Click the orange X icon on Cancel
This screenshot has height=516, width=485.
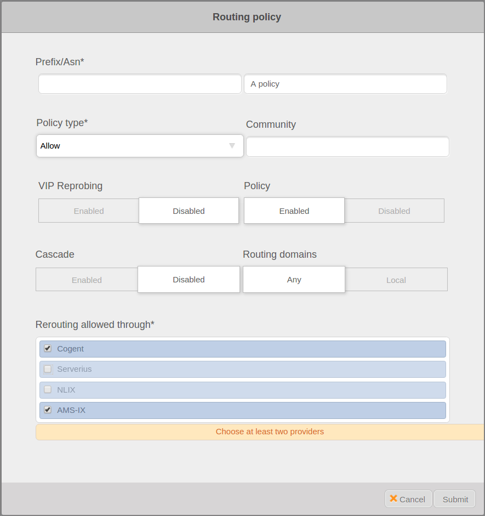coord(393,498)
